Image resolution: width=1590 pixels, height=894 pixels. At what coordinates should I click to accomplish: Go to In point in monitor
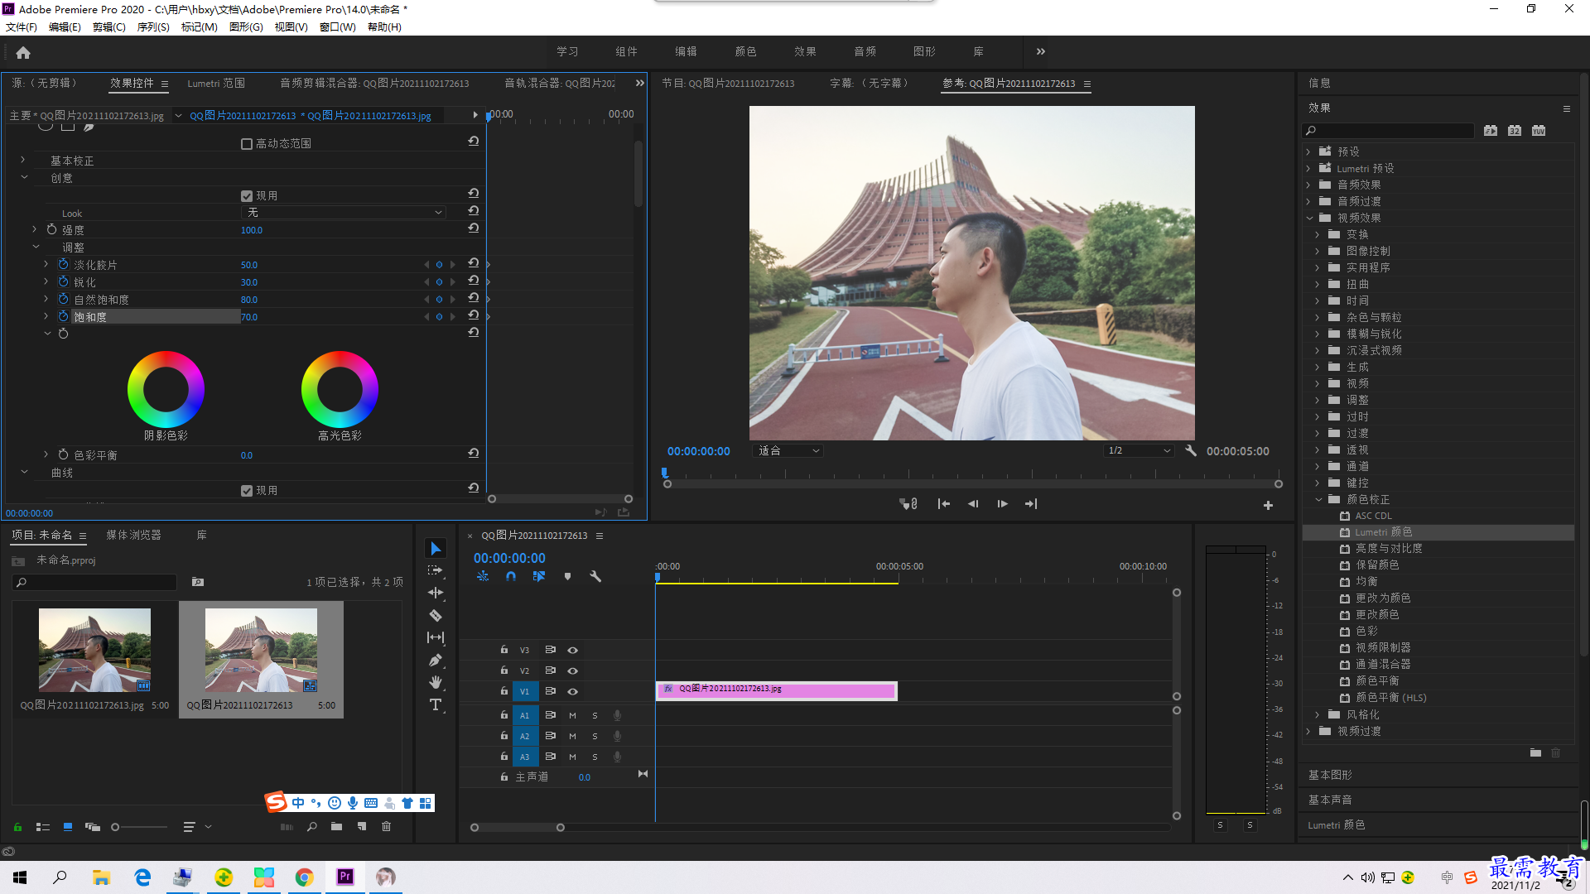point(943,503)
